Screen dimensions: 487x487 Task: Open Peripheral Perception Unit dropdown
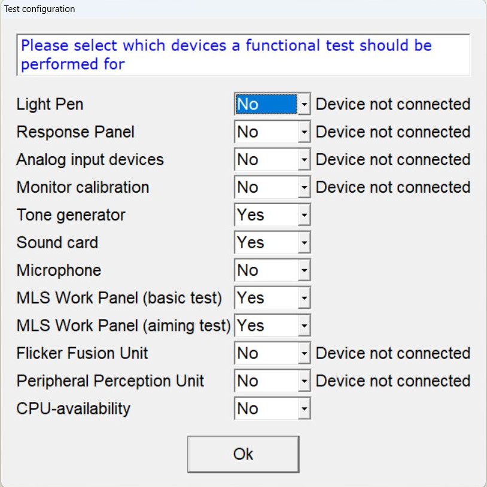coord(304,381)
